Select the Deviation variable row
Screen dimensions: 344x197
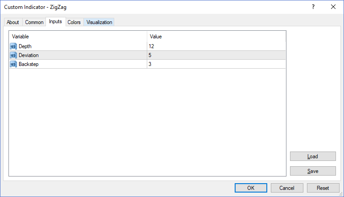(147, 55)
